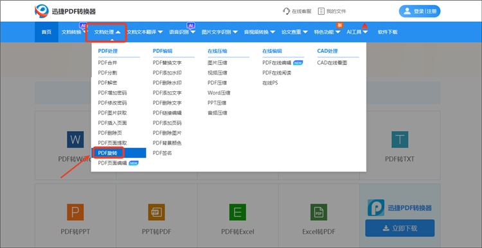Select PDF在线阅读 menu entry
Image resolution: width=482 pixels, height=248 pixels.
coord(276,73)
